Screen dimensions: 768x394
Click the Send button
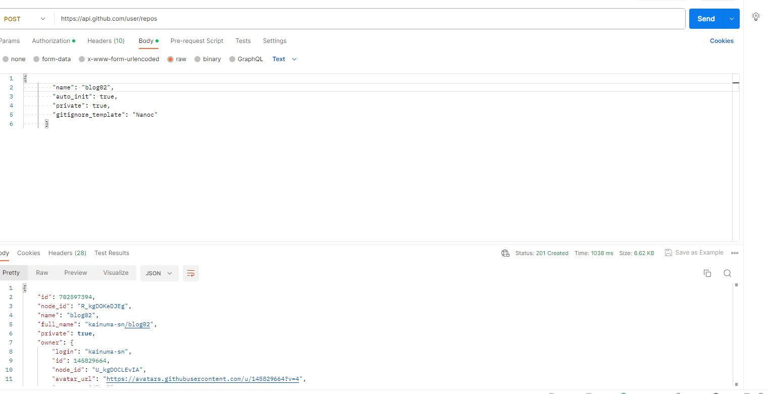pyautogui.click(x=705, y=18)
